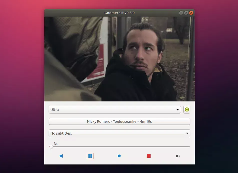Click the fast-forward button

pos(119,156)
